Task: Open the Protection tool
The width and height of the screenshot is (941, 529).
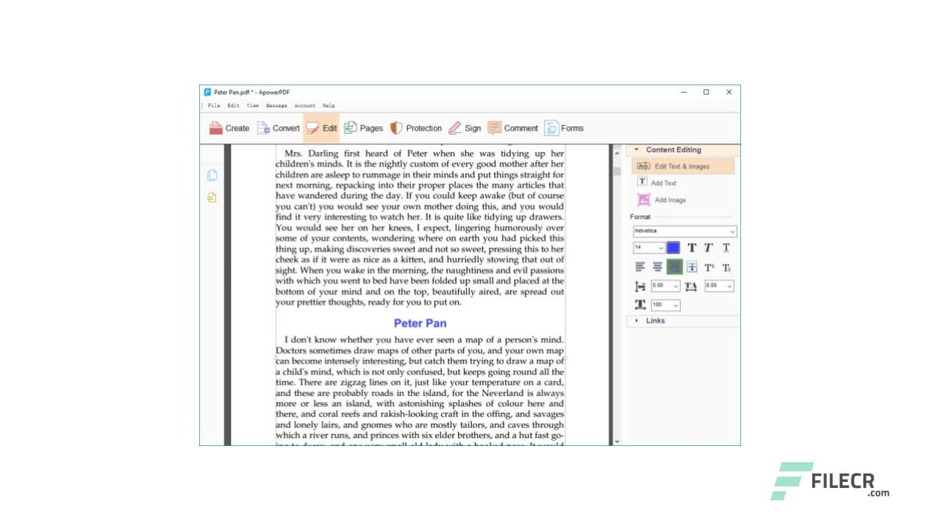Action: [x=417, y=128]
